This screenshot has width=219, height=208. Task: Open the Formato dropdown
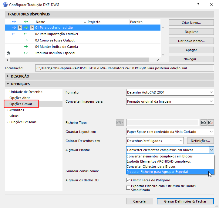point(170,92)
